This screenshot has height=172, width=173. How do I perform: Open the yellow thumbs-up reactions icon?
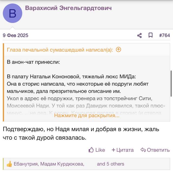pyautogui.click(x=9, y=164)
